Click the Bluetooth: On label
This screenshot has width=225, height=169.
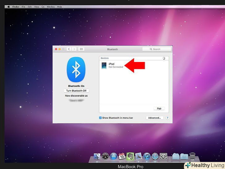pos(76,86)
